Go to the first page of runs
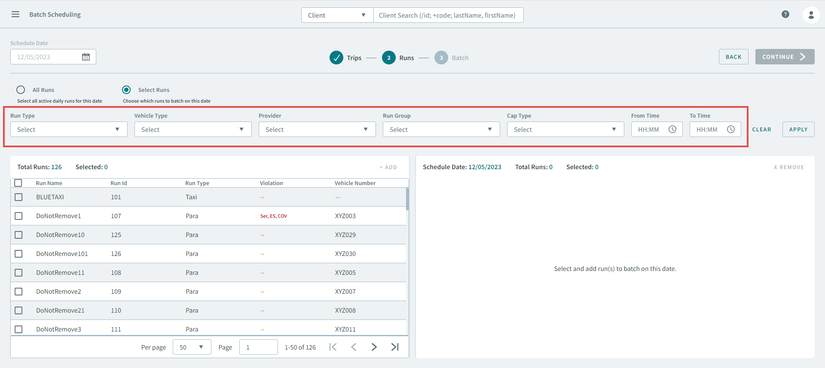Screen dimensions: 825x368 click(333, 347)
